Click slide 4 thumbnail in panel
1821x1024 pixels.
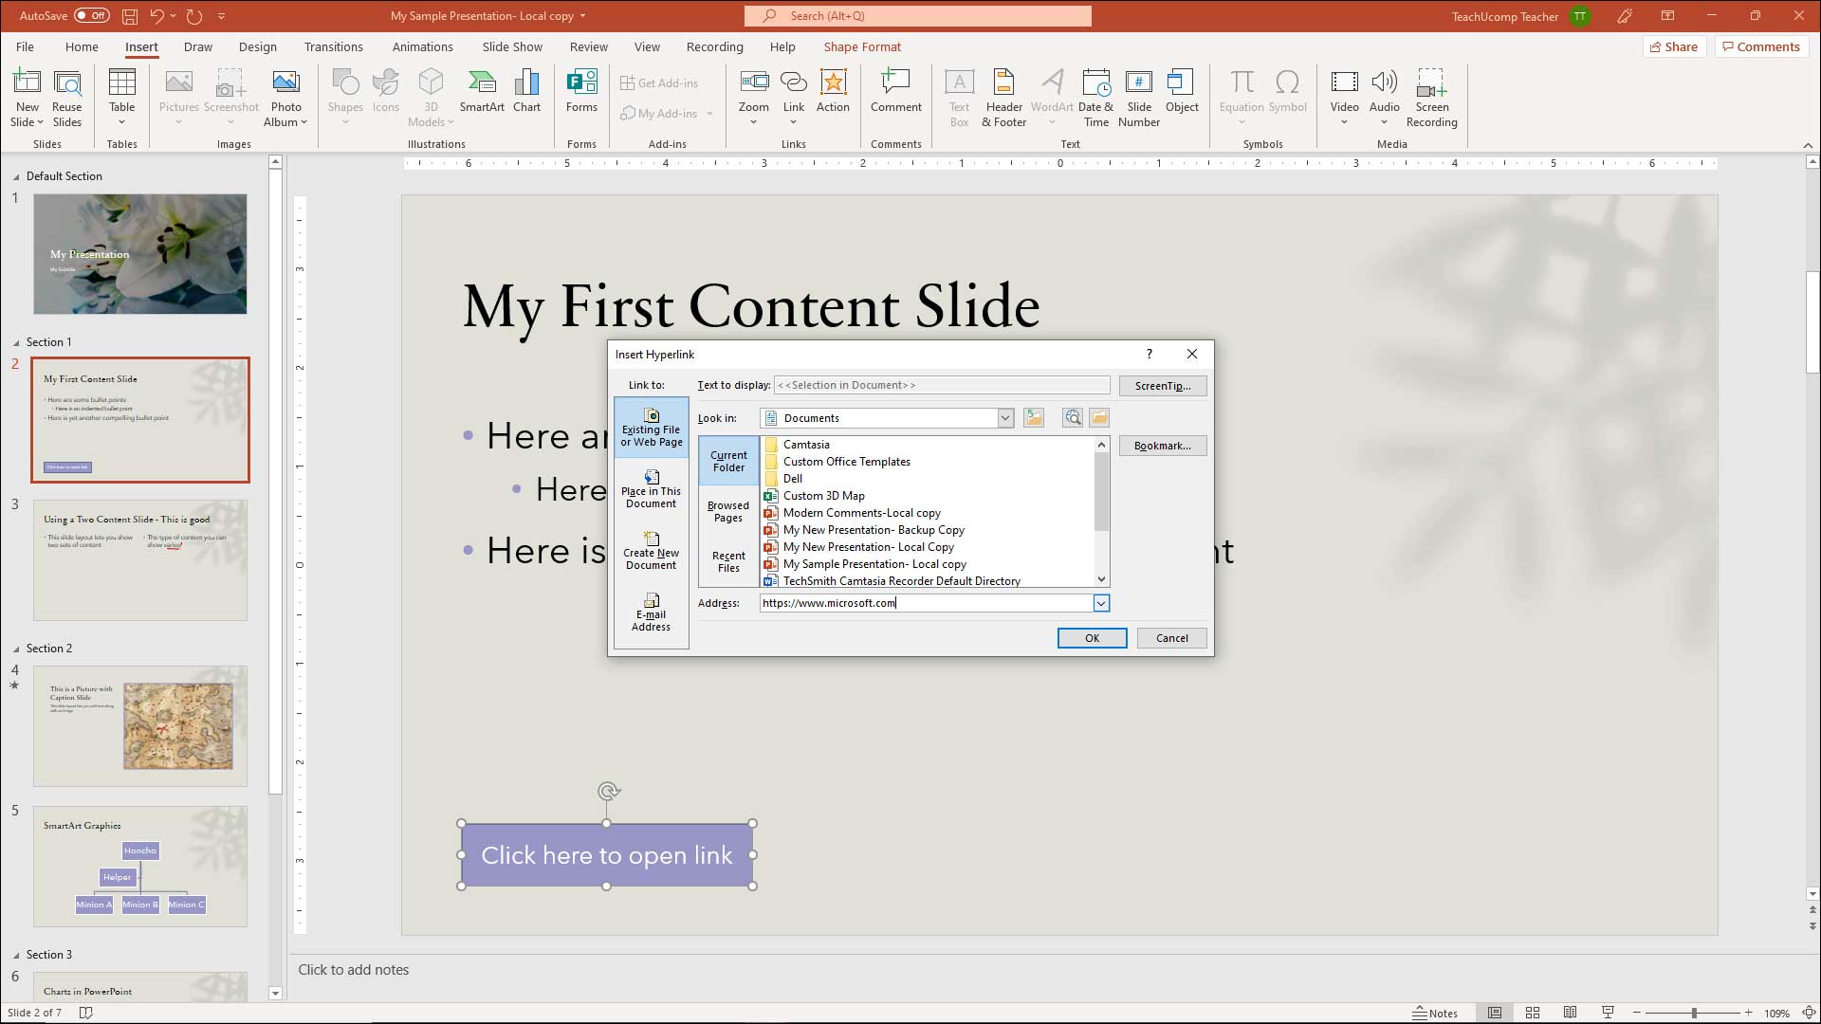(140, 726)
